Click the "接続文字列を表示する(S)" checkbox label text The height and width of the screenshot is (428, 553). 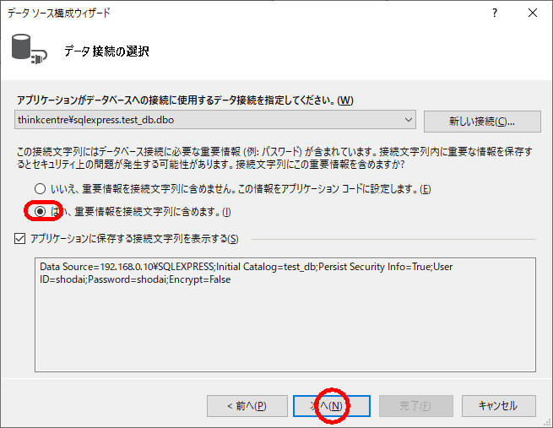pos(133,239)
